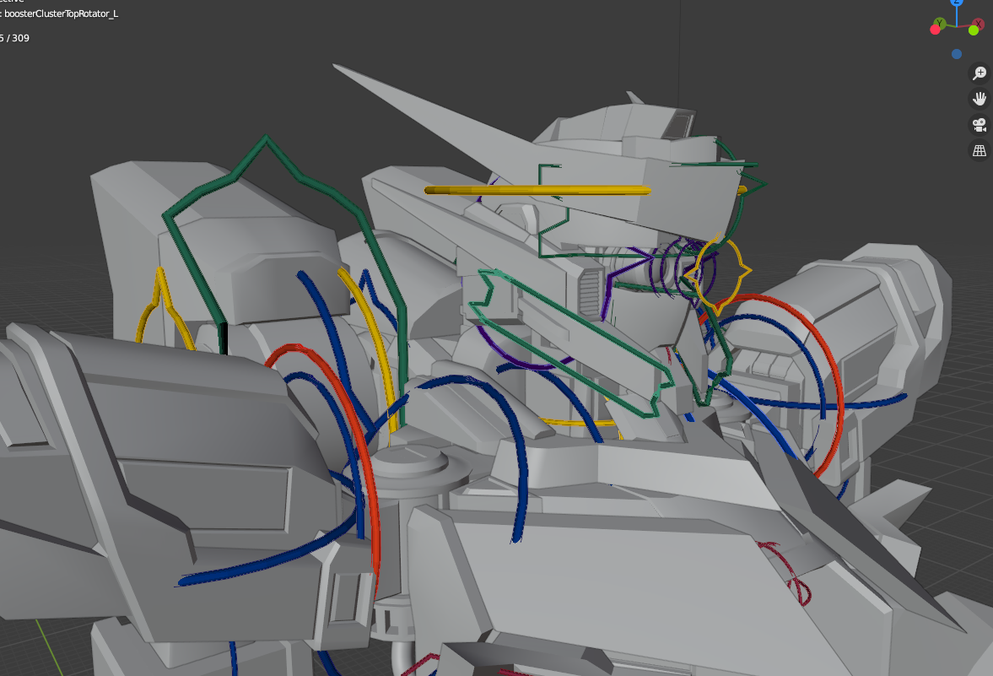
Task: Select the boosterClusterTopRotator_L bone name text
Action: 59,14
